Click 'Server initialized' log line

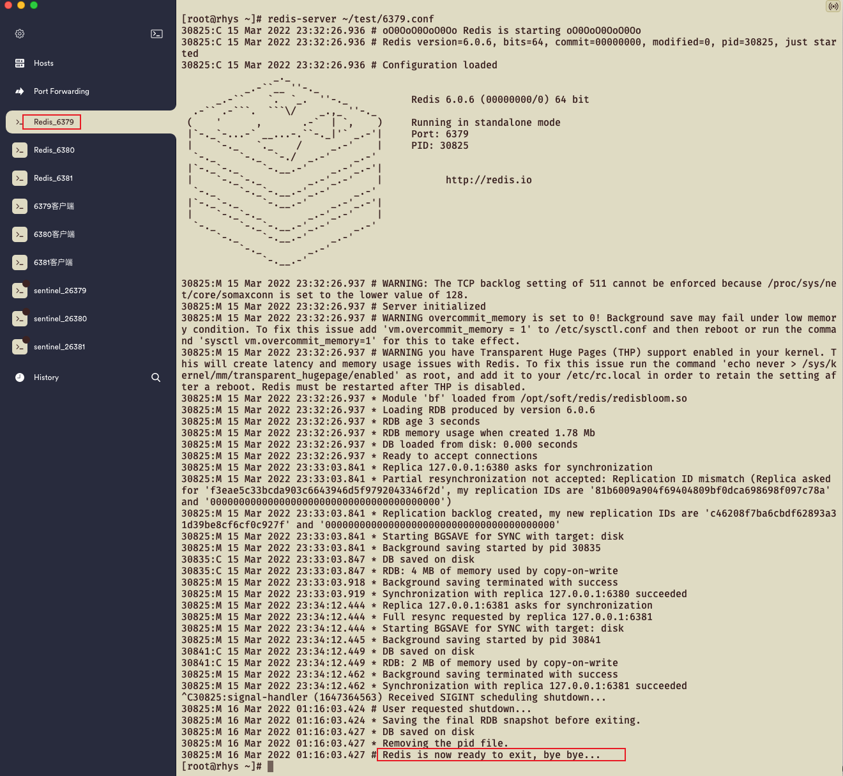coord(434,307)
